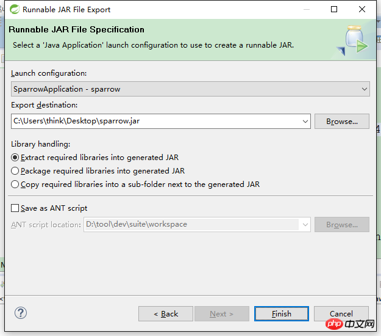Click the Finish button
381x336 pixels.
coord(282,314)
